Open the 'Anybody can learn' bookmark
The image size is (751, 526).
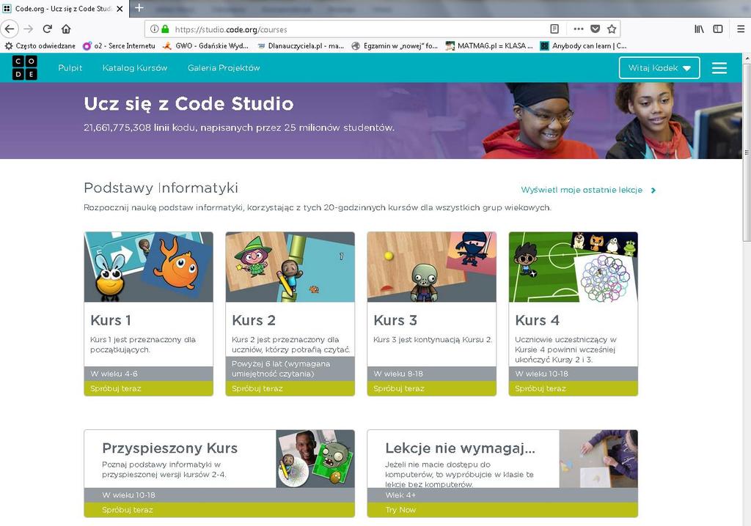click(583, 46)
